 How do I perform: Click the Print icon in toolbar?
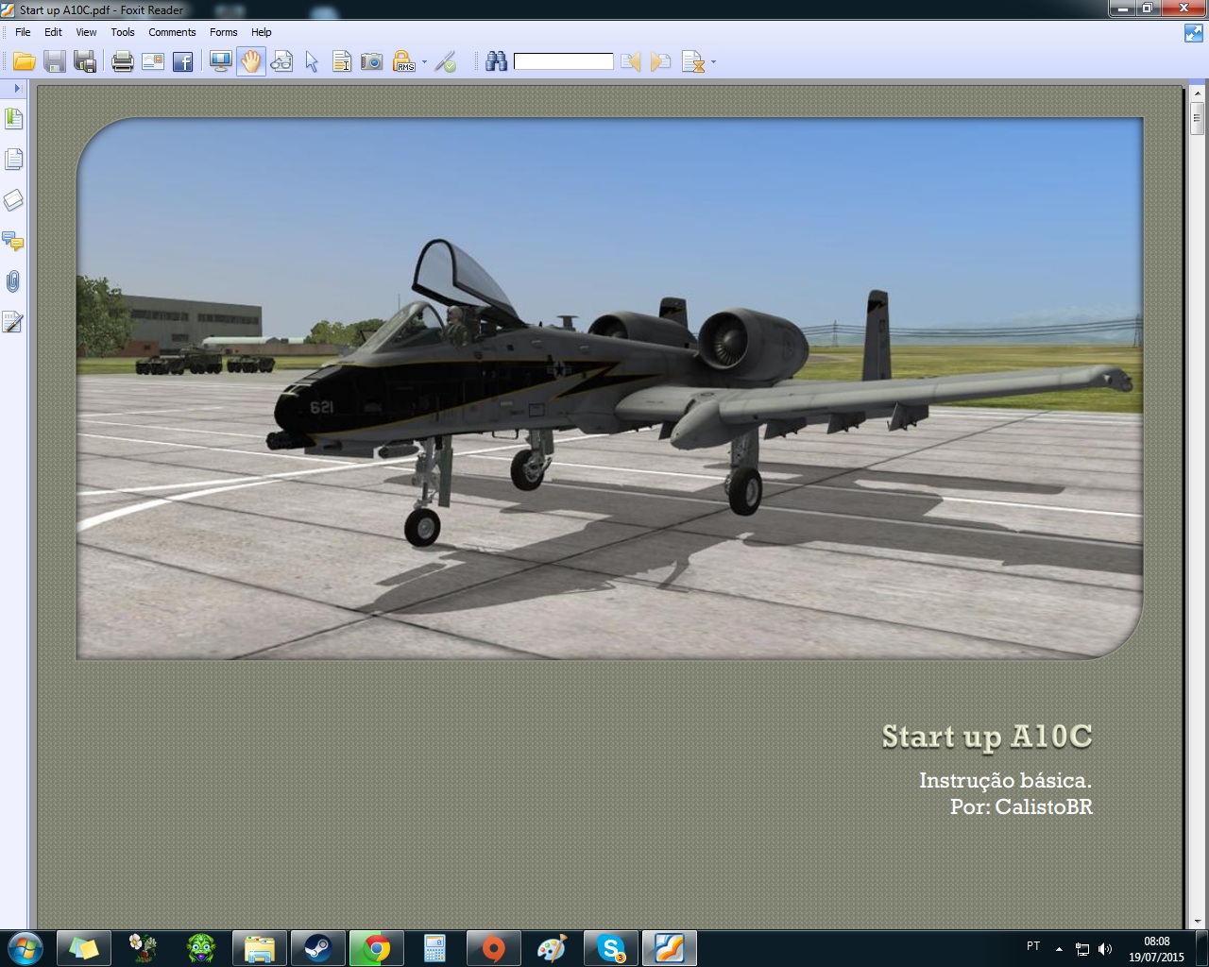122,62
